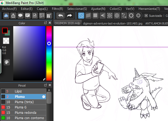Click Pluma G red color box

pyautogui.click(x=3, y=107)
